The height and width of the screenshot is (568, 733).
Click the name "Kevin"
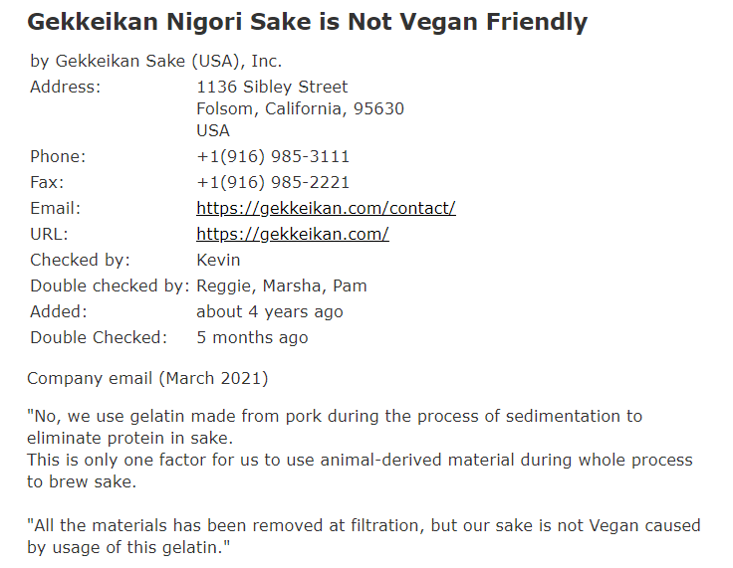coord(218,260)
